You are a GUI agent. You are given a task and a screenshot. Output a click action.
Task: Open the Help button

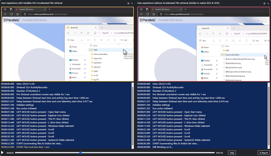tap(232, 153)
